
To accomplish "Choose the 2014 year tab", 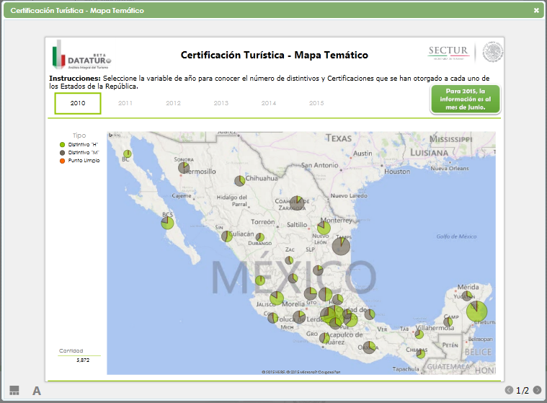I will [269, 104].
